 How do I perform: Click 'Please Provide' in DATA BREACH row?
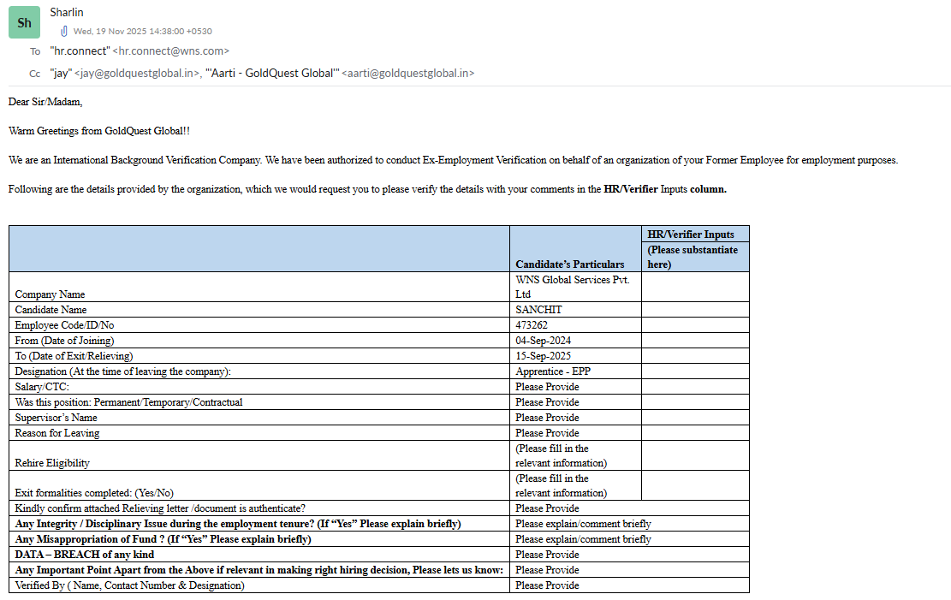pos(547,555)
